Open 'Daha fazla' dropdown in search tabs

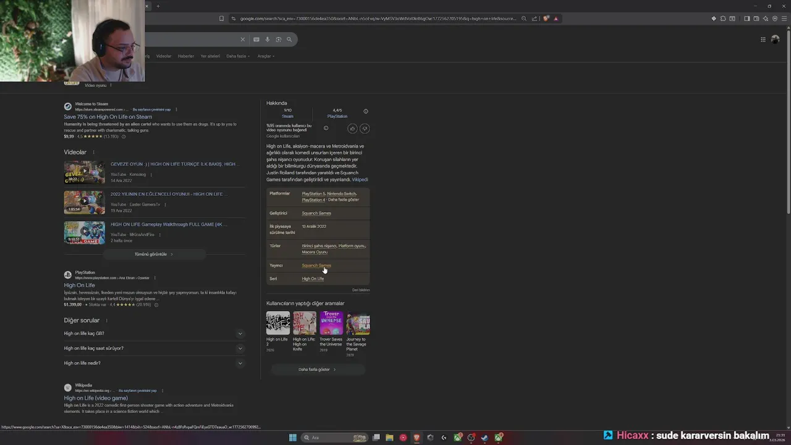tap(238, 56)
